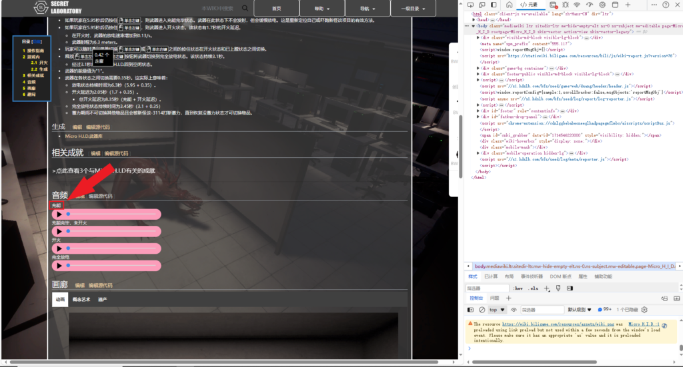Open the 导航 dropdown in wiki navbar
This screenshot has width=683, height=367.
tap(368, 8)
